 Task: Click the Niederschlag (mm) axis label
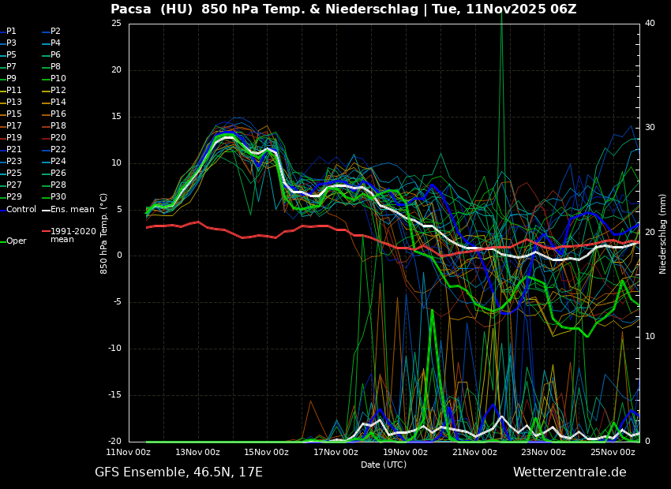(x=663, y=233)
